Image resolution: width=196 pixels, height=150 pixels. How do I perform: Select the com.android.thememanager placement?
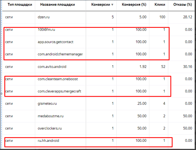pyautogui.click(x=60, y=54)
